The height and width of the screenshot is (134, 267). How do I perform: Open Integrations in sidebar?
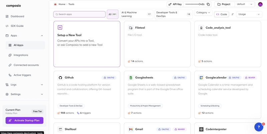[21, 55]
